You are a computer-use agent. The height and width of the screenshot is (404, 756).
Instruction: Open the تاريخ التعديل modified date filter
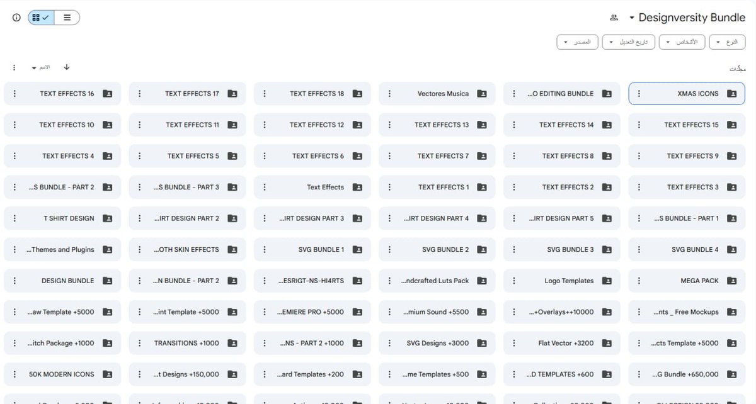pos(629,42)
